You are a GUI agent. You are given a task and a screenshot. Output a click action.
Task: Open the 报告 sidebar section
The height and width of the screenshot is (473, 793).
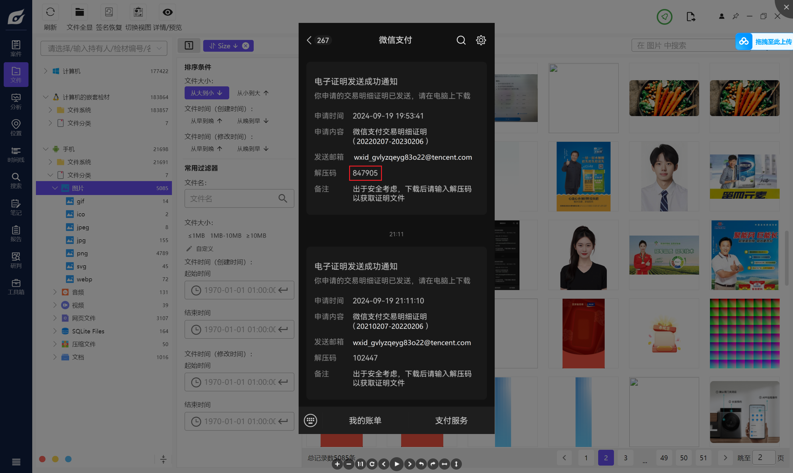pyautogui.click(x=16, y=234)
